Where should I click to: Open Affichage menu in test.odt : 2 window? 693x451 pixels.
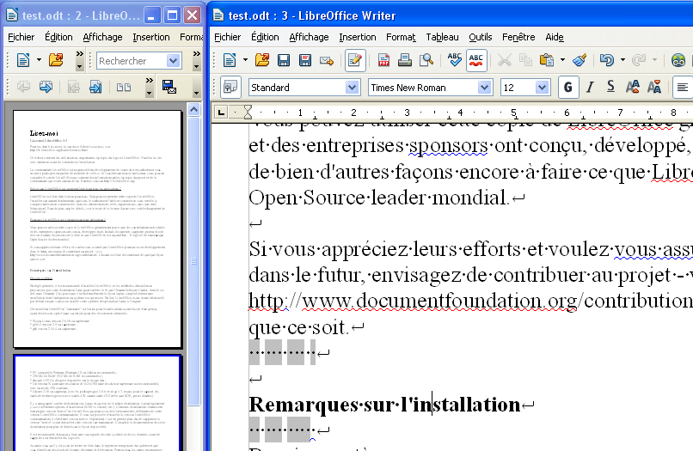pyautogui.click(x=102, y=37)
